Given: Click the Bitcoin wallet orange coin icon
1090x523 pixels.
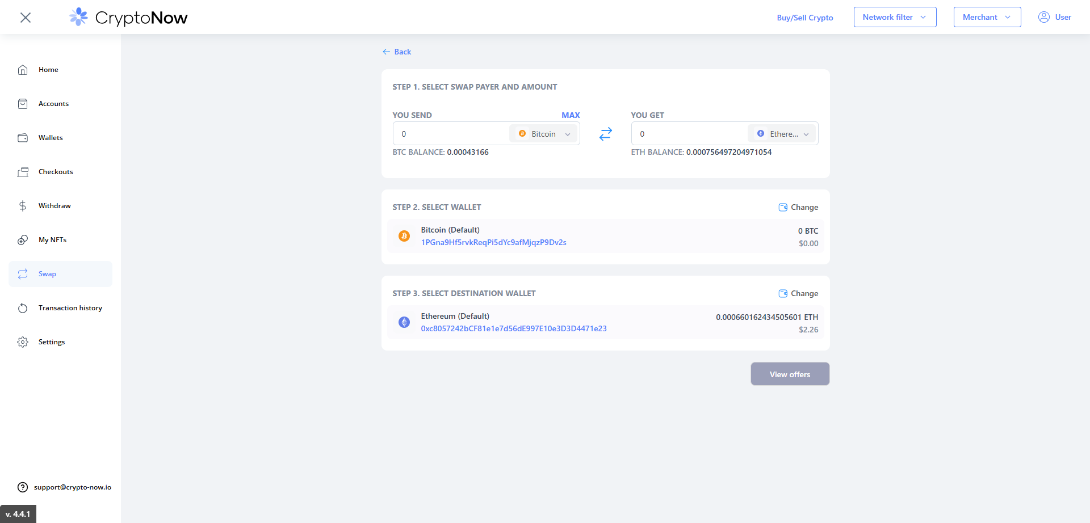Looking at the screenshot, I should click(404, 236).
